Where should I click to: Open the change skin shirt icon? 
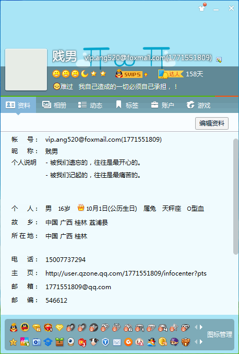pyautogui.click(x=202, y=8)
